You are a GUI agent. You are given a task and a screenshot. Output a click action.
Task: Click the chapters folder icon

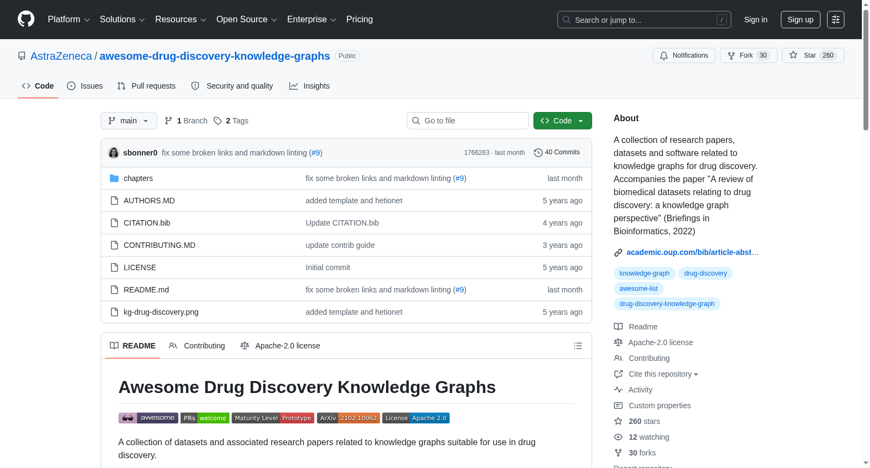point(114,178)
